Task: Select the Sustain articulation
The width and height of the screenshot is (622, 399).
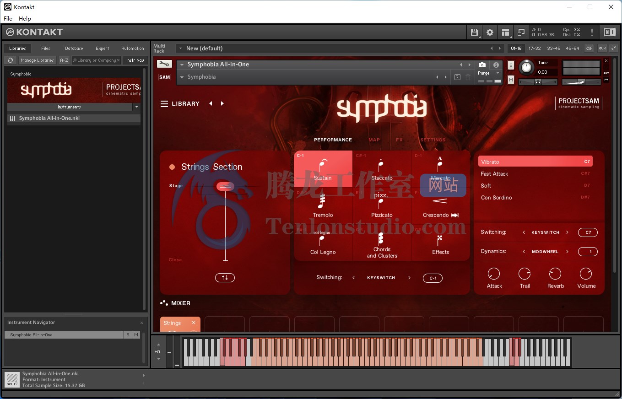Action: tap(323, 169)
